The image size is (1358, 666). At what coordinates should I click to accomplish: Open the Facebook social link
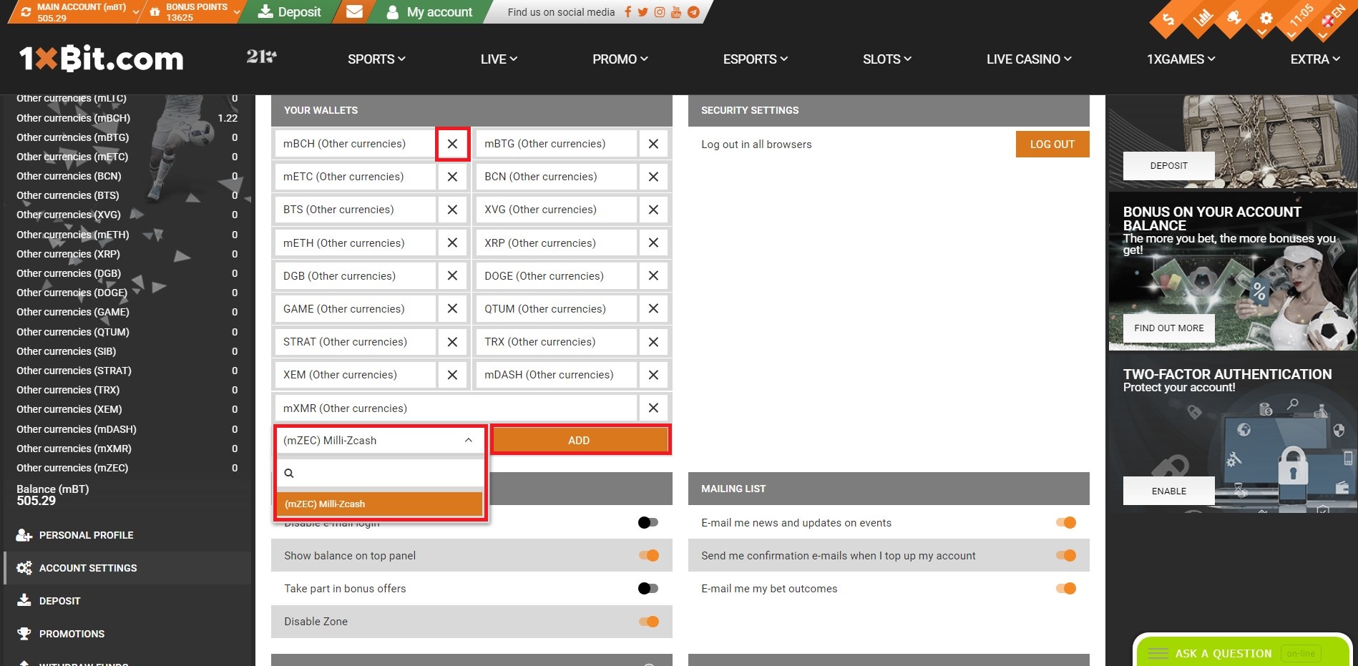(x=627, y=12)
